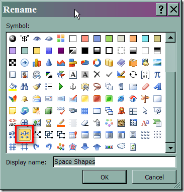Pick the white cloud icon
This screenshot has width=184, height=192.
[x=121, y=146]
